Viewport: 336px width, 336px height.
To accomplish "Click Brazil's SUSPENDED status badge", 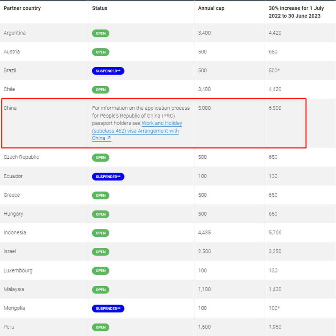I will pyautogui.click(x=108, y=71).
